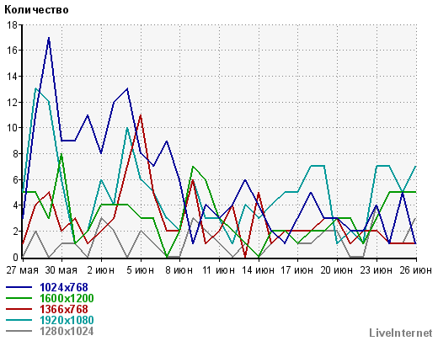Click the 5 июн date label
Image resolution: width=438 pixels, height=341 pixels.
tap(141, 270)
